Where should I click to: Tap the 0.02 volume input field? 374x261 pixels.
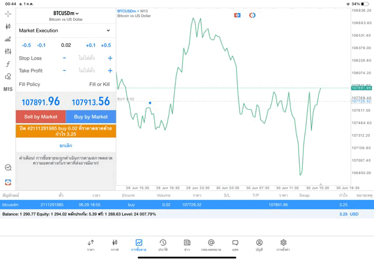[65, 46]
